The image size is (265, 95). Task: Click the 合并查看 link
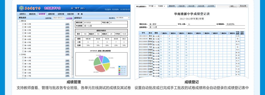69,18
